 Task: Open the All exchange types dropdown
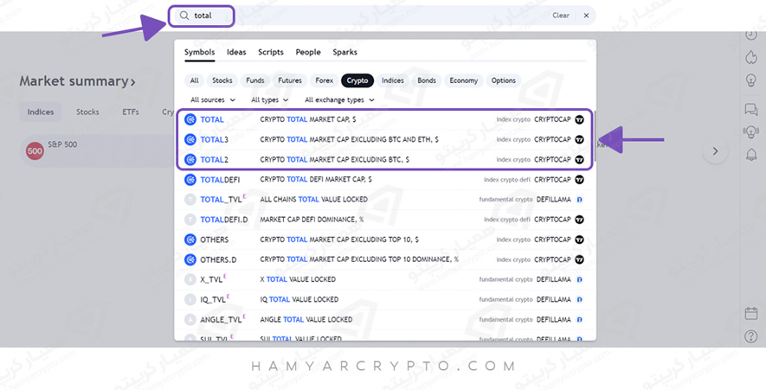click(339, 100)
